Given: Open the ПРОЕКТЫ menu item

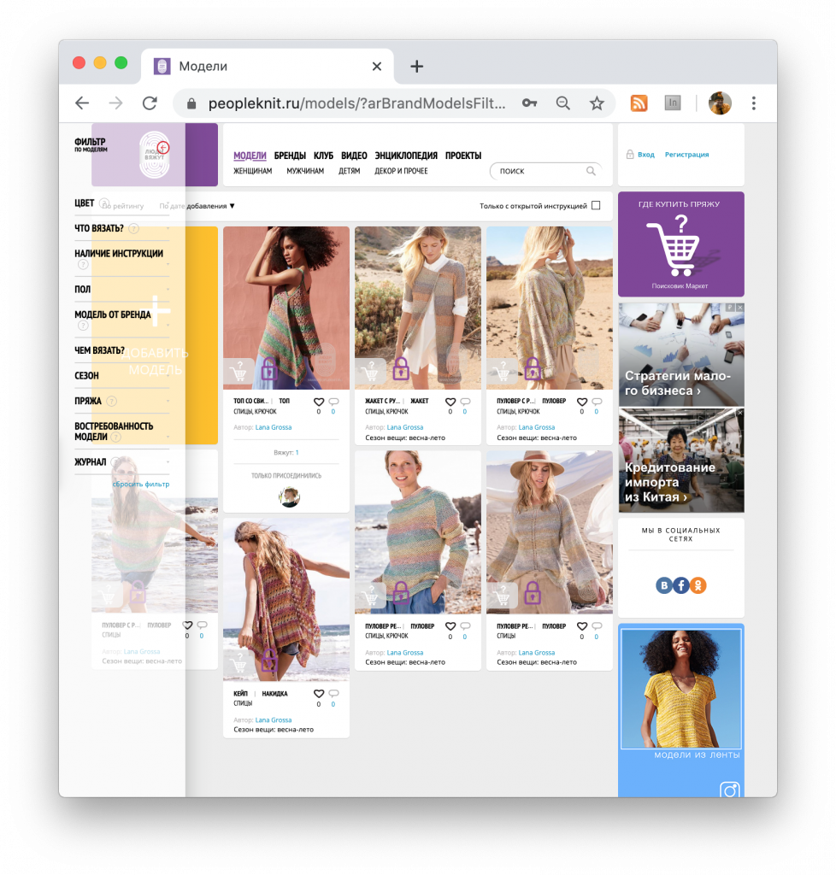Looking at the screenshot, I should 463,156.
